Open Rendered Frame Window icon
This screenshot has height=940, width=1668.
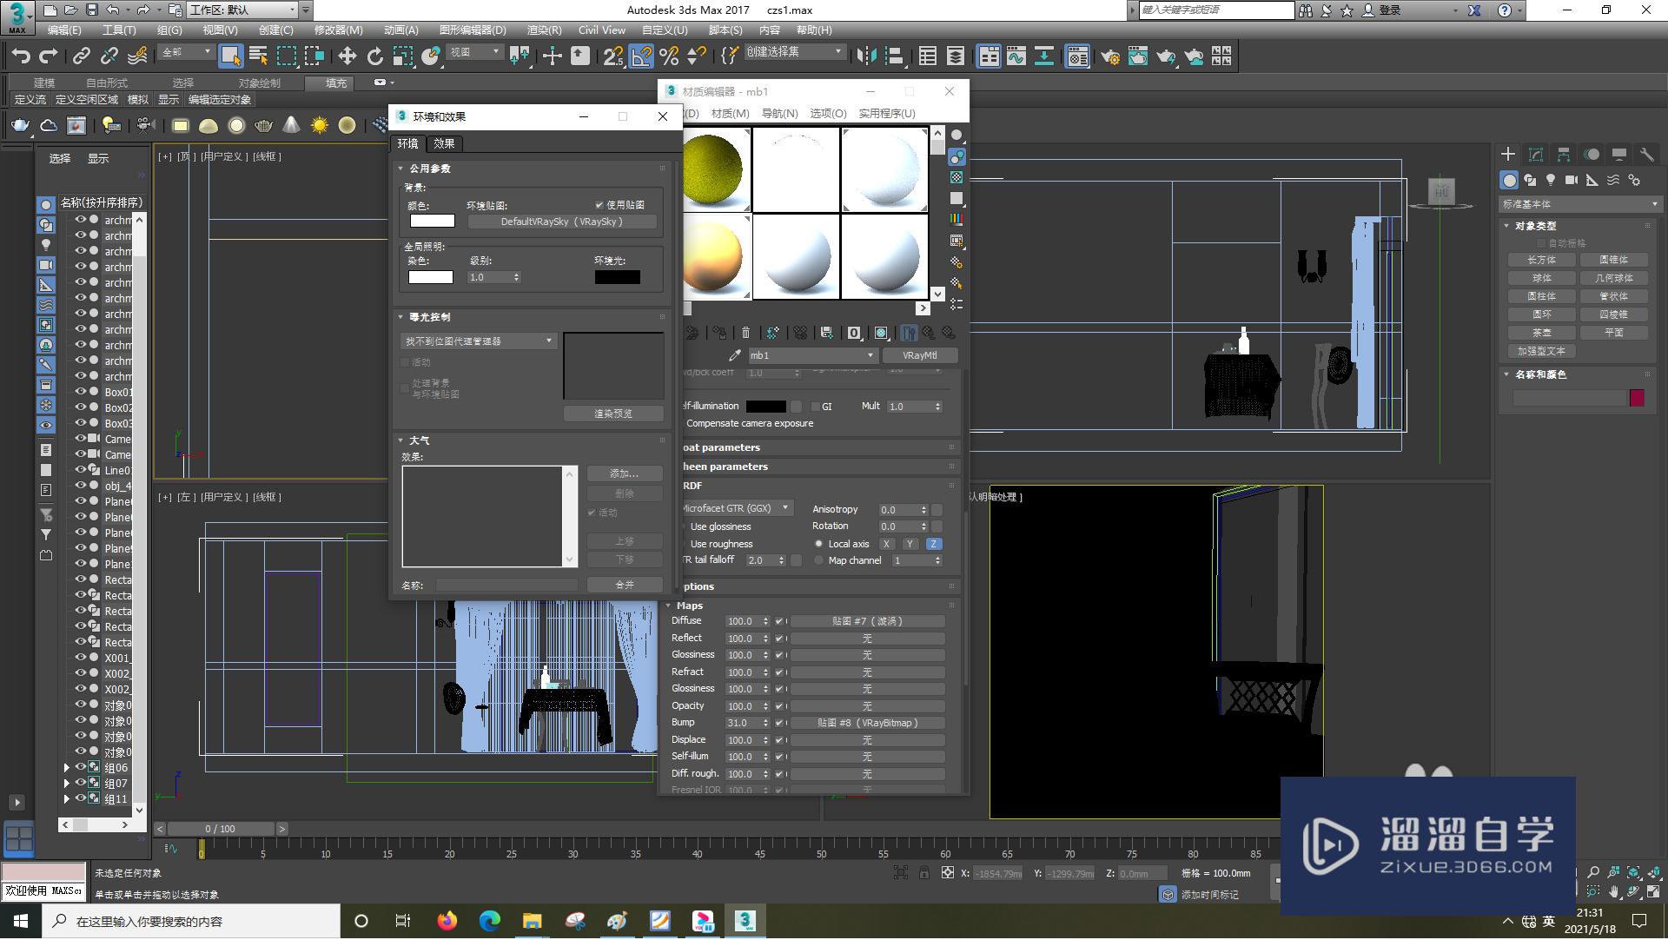pos(1138,56)
